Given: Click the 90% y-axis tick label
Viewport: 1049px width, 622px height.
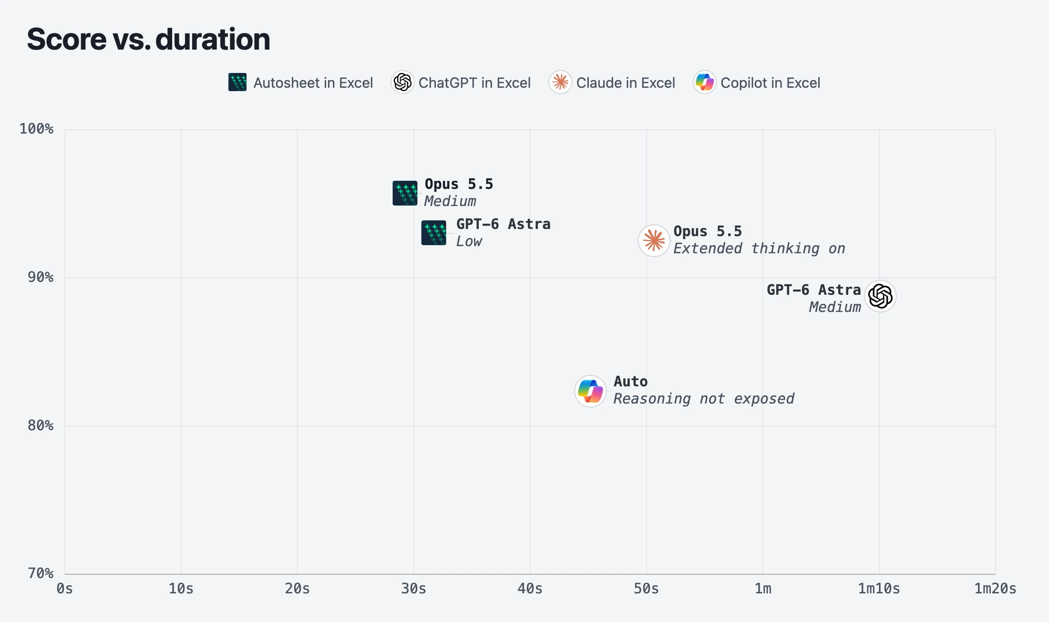Looking at the screenshot, I should (x=41, y=277).
